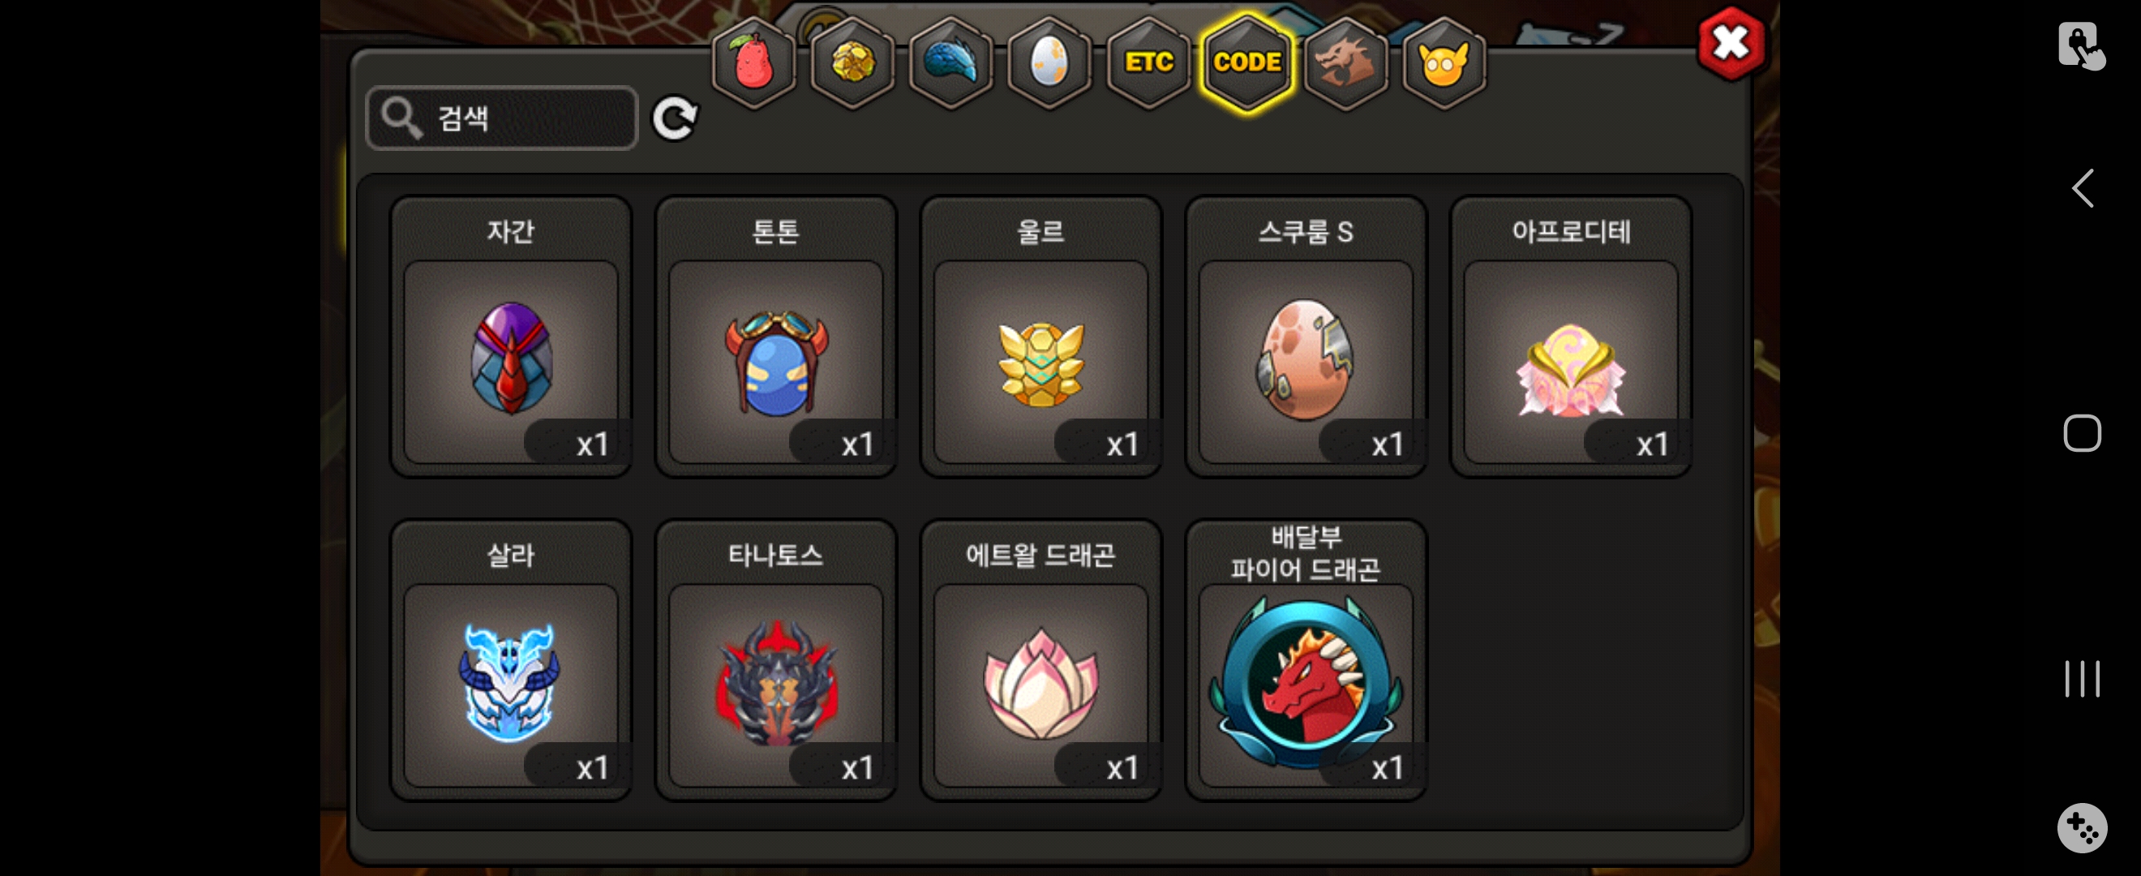Image resolution: width=2141 pixels, height=876 pixels.
Task: Select the 스쿠룸 S cracked egg
Action: [x=1306, y=337]
